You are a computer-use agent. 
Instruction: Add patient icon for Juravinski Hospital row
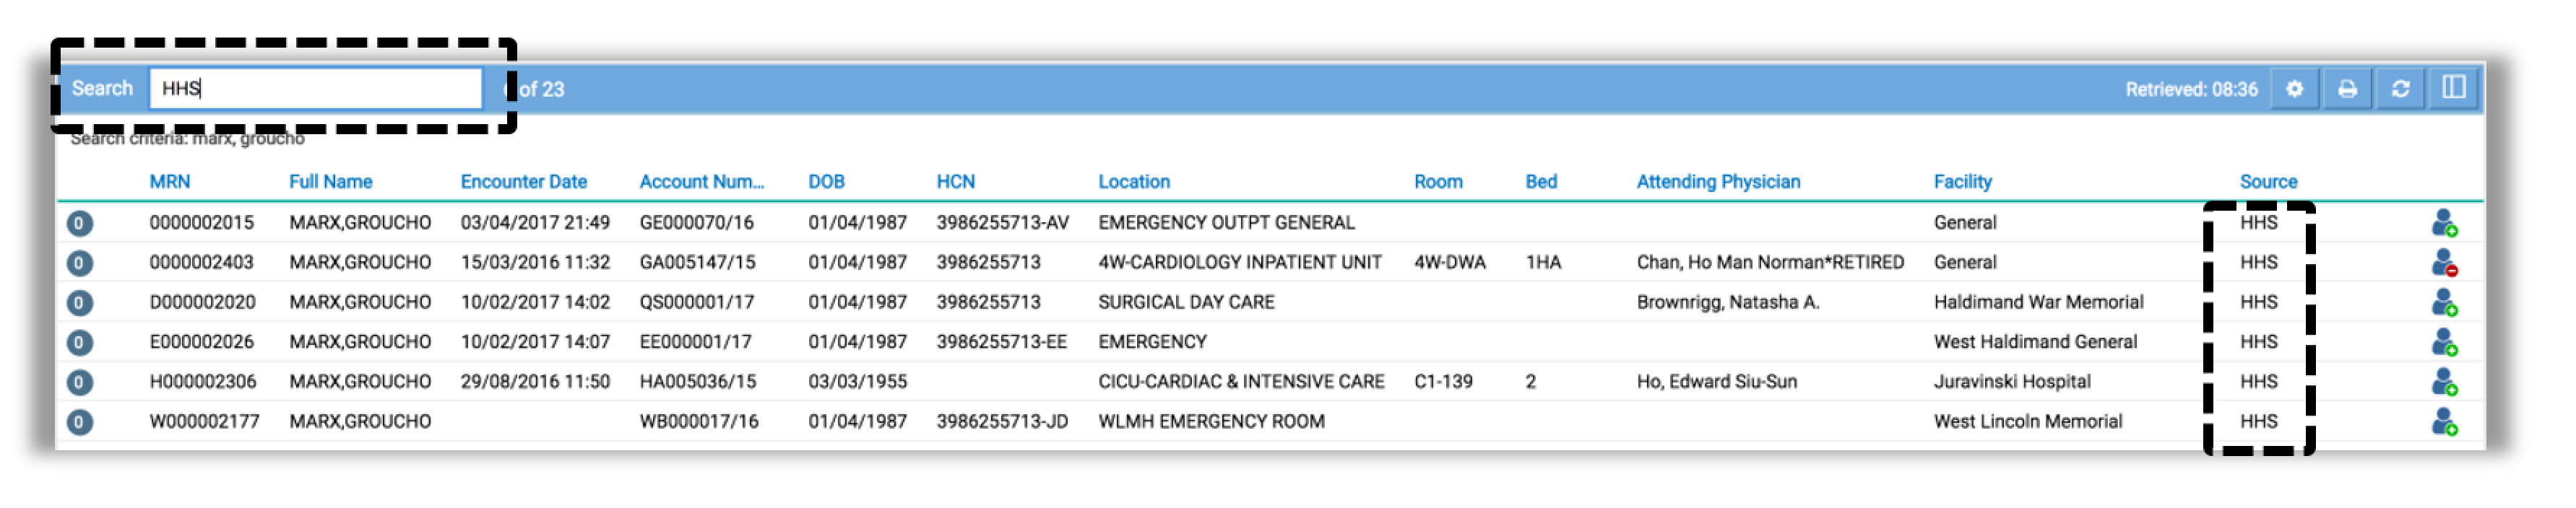(x=2444, y=382)
